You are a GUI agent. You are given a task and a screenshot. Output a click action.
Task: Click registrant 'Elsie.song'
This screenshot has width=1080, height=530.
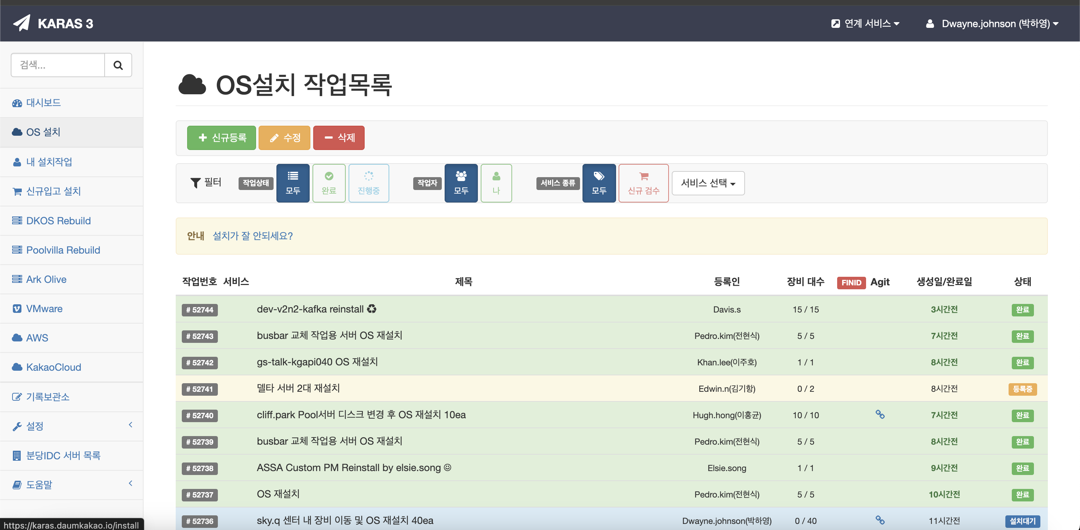coord(727,468)
